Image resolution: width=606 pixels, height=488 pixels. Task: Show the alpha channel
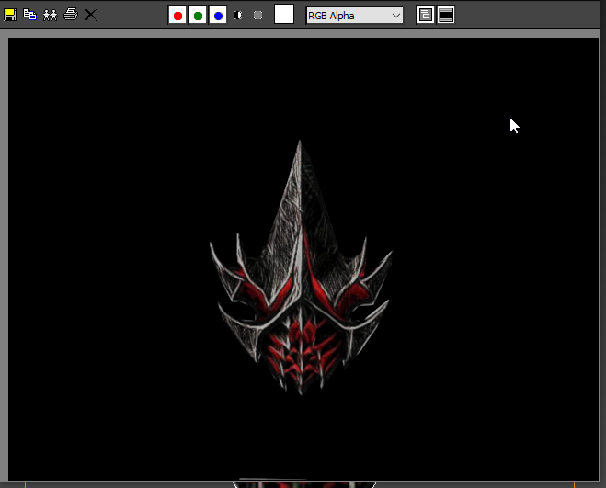tap(237, 16)
